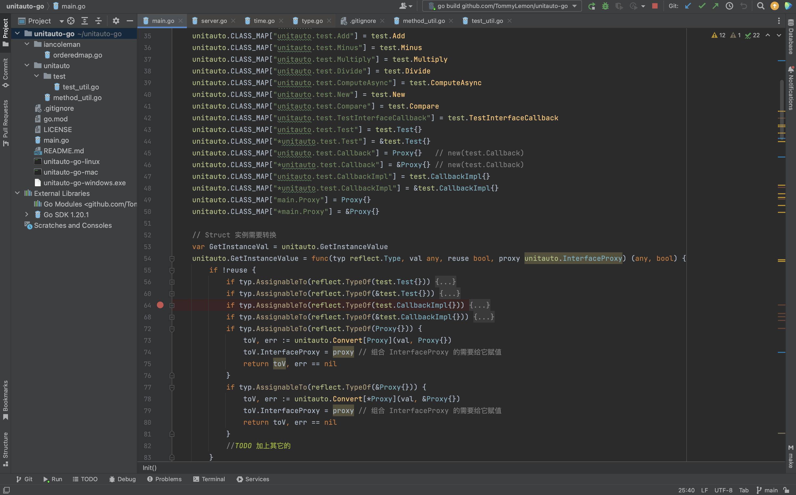Image resolution: width=796 pixels, height=495 pixels.
Task: Open the run configuration dropdown
Action: 502,6
